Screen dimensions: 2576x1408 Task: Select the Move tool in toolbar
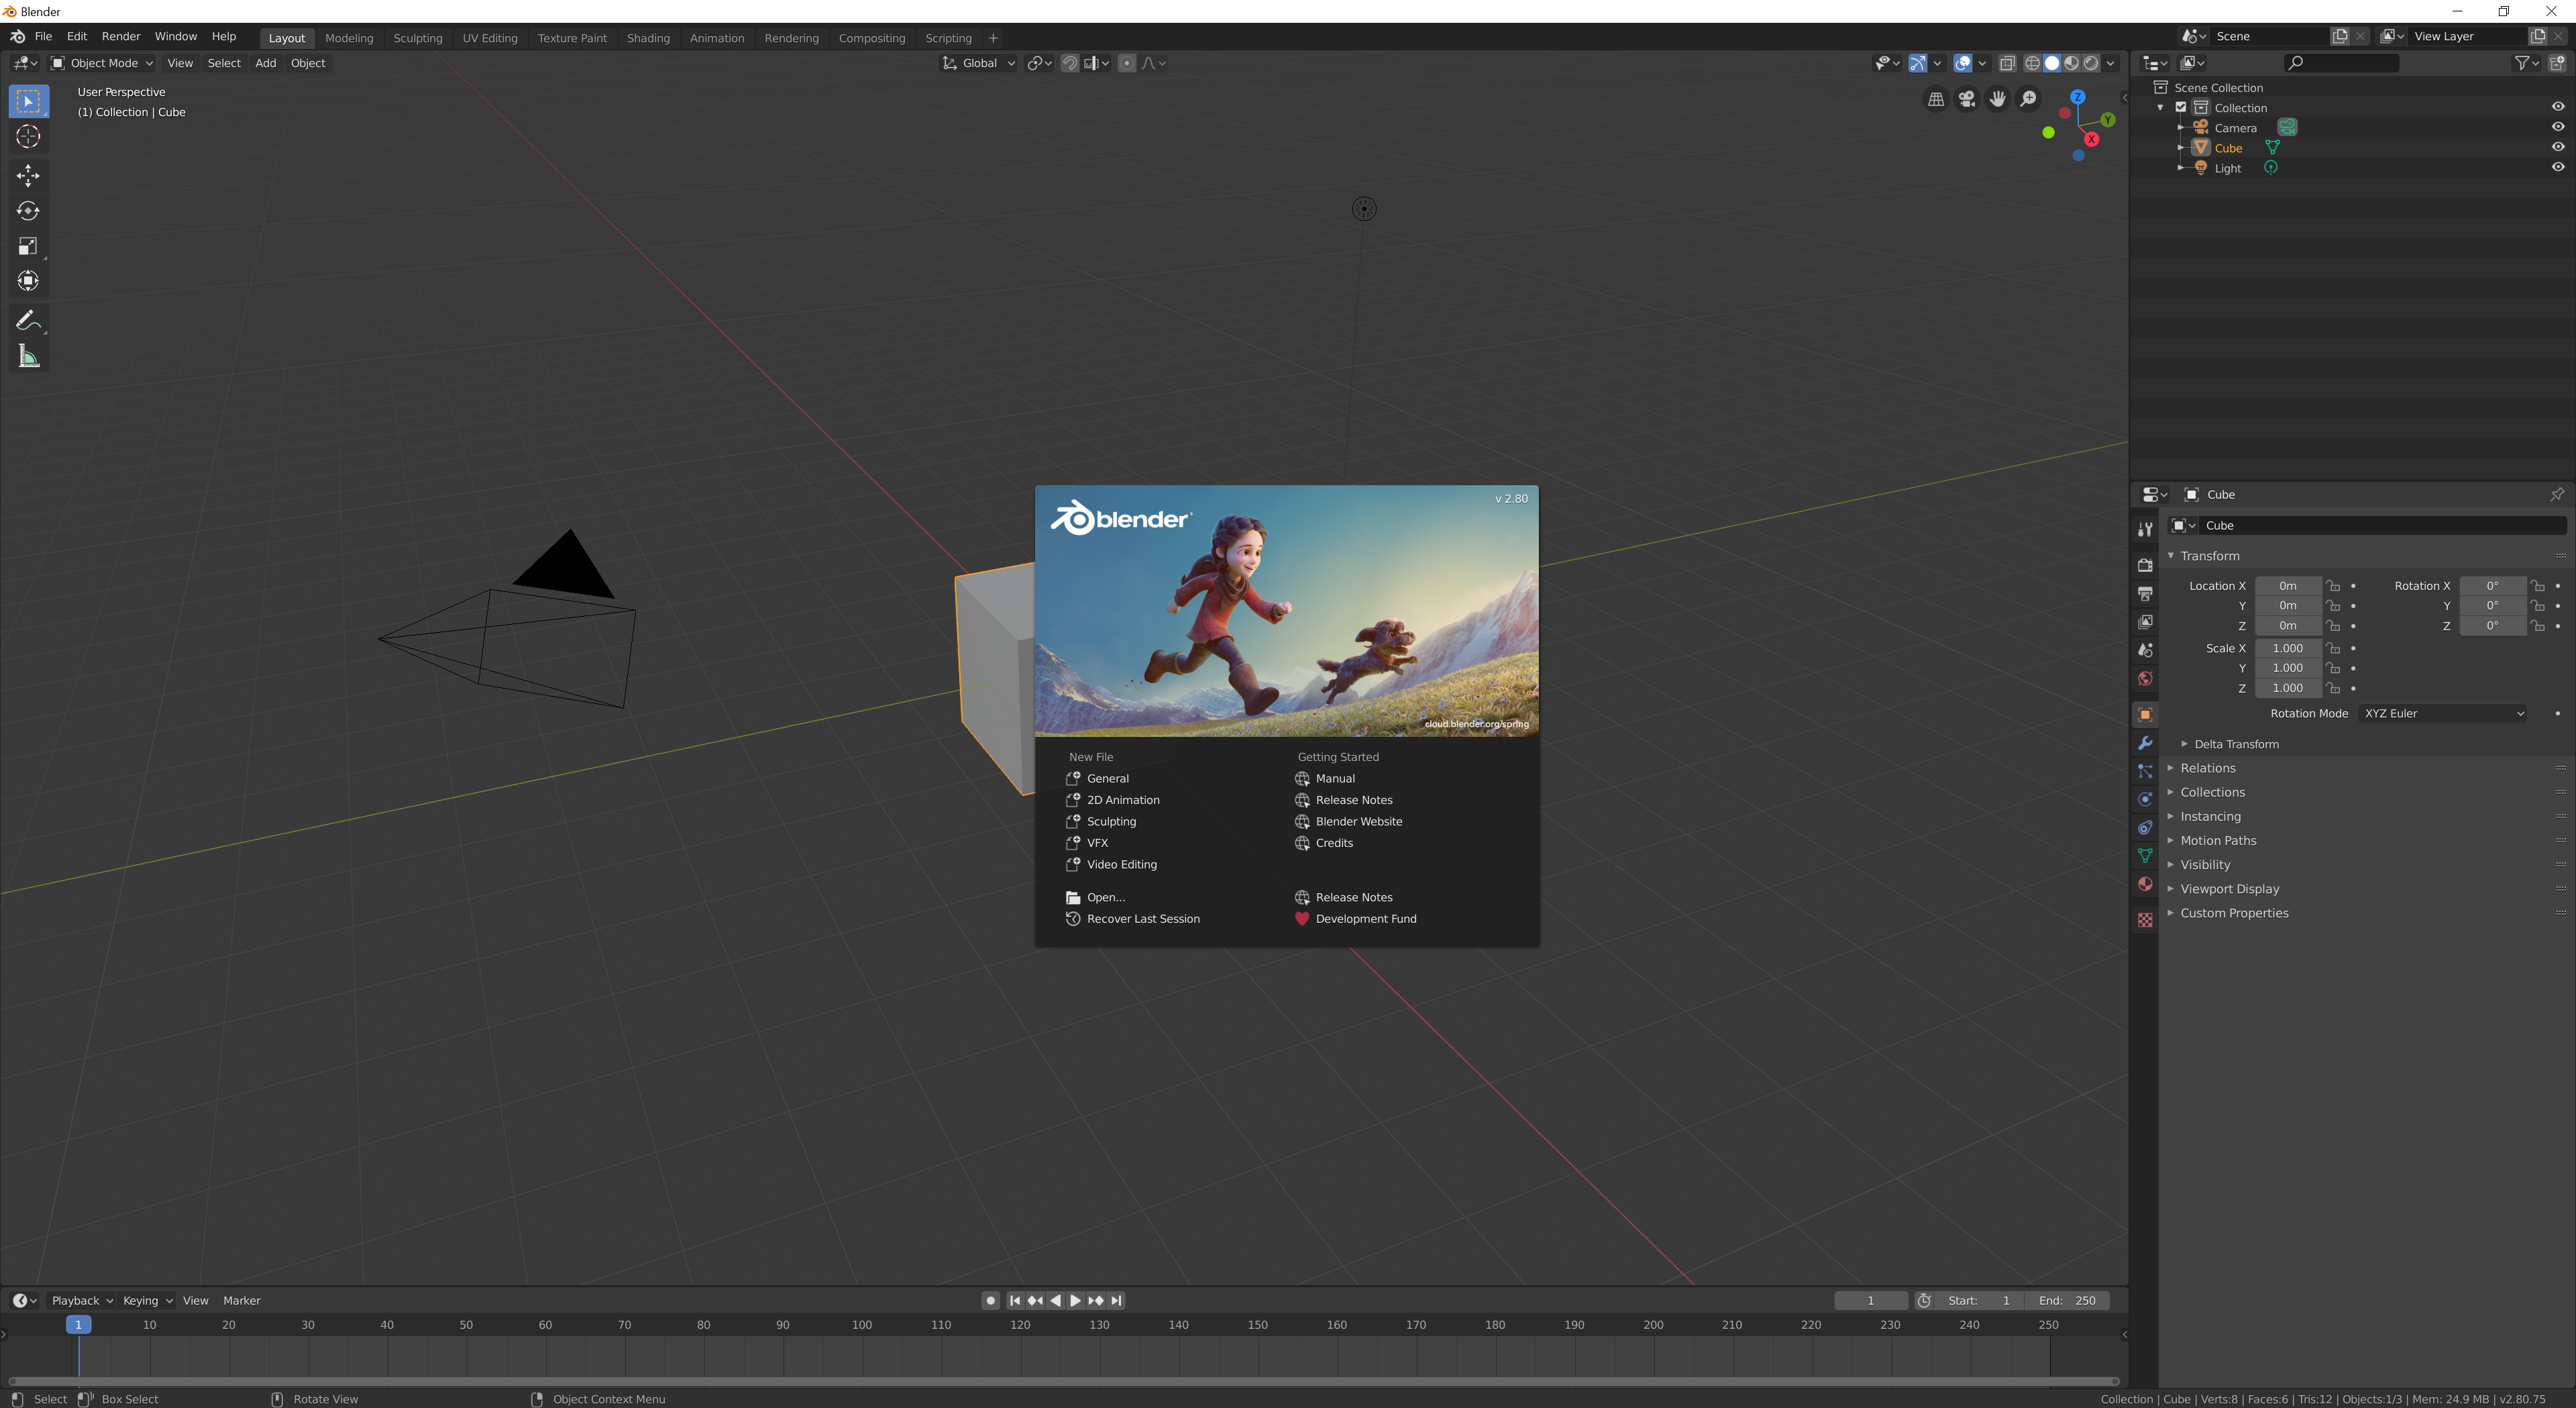[x=28, y=175]
